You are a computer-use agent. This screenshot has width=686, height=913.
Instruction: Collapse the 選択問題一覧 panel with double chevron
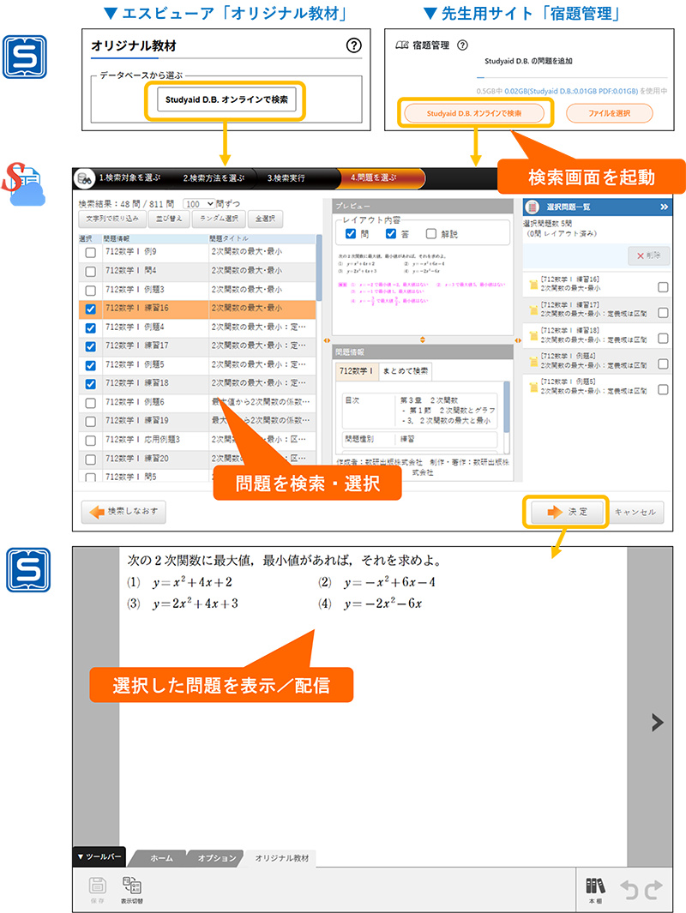(x=664, y=207)
